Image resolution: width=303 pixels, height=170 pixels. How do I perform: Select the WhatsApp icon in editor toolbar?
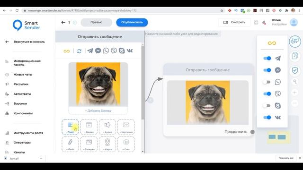click(x=106, y=51)
